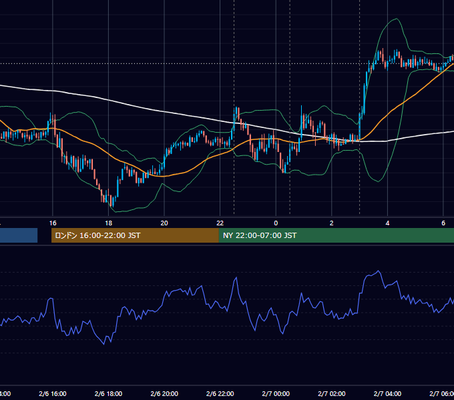Click the 18 hour label on upper axis
Screen dimensions: 454x400
tap(108, 223)
